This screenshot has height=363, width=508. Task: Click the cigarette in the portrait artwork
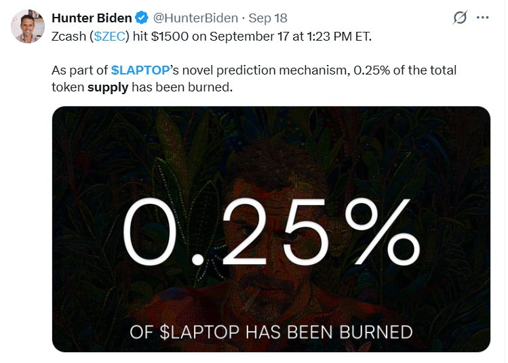click(250, 301)
